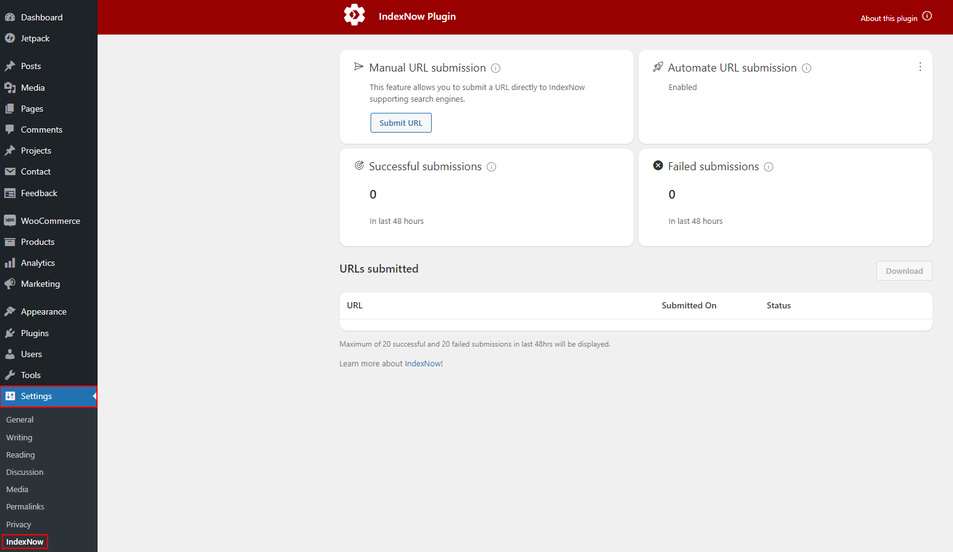This screenshot has height=552, width=953.
Task: Click the Products archive icon
Action: (x=10, y=242)
